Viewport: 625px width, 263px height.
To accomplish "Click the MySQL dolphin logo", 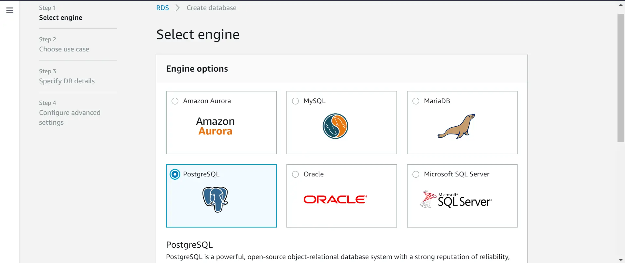I will 335,126.
